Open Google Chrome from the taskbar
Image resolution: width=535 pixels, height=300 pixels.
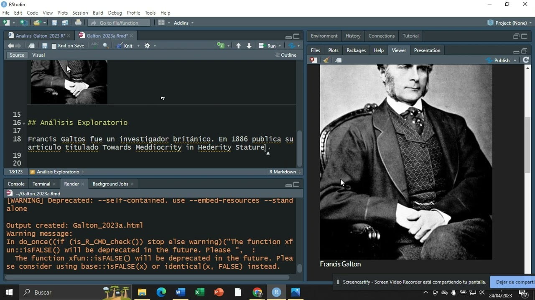[x=257, y=292]
